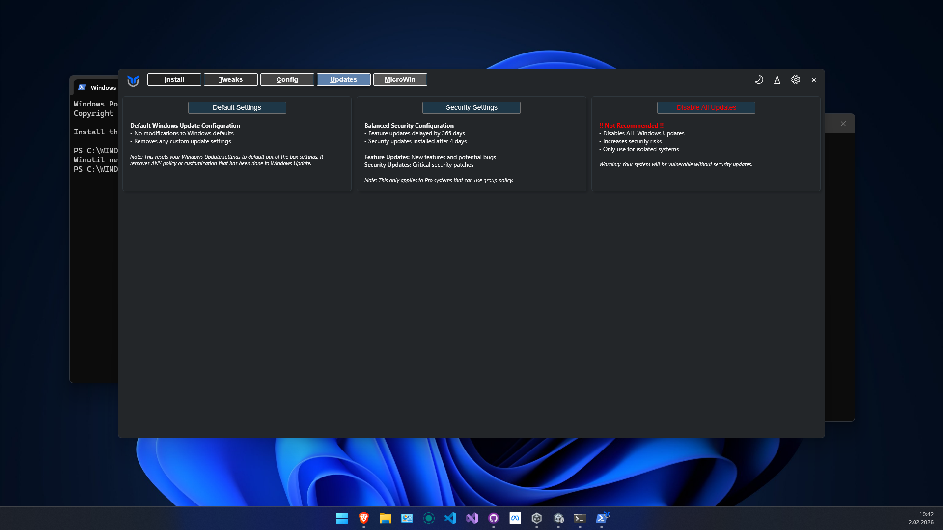Switch to PowerShell WinUtil taskbar icon

click(602, 518)
